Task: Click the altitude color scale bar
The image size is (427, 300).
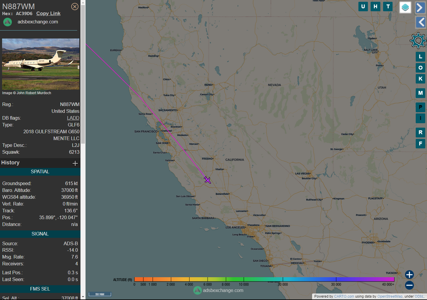Action: pyautogui.click(x=264, y=279)
